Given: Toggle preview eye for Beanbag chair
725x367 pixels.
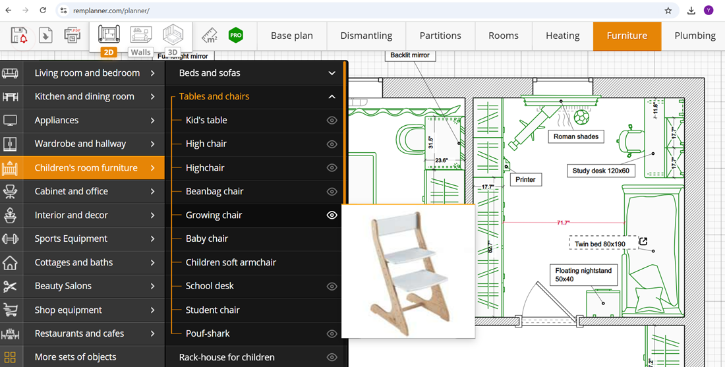Looking at the screenshot, I should 332,191.
